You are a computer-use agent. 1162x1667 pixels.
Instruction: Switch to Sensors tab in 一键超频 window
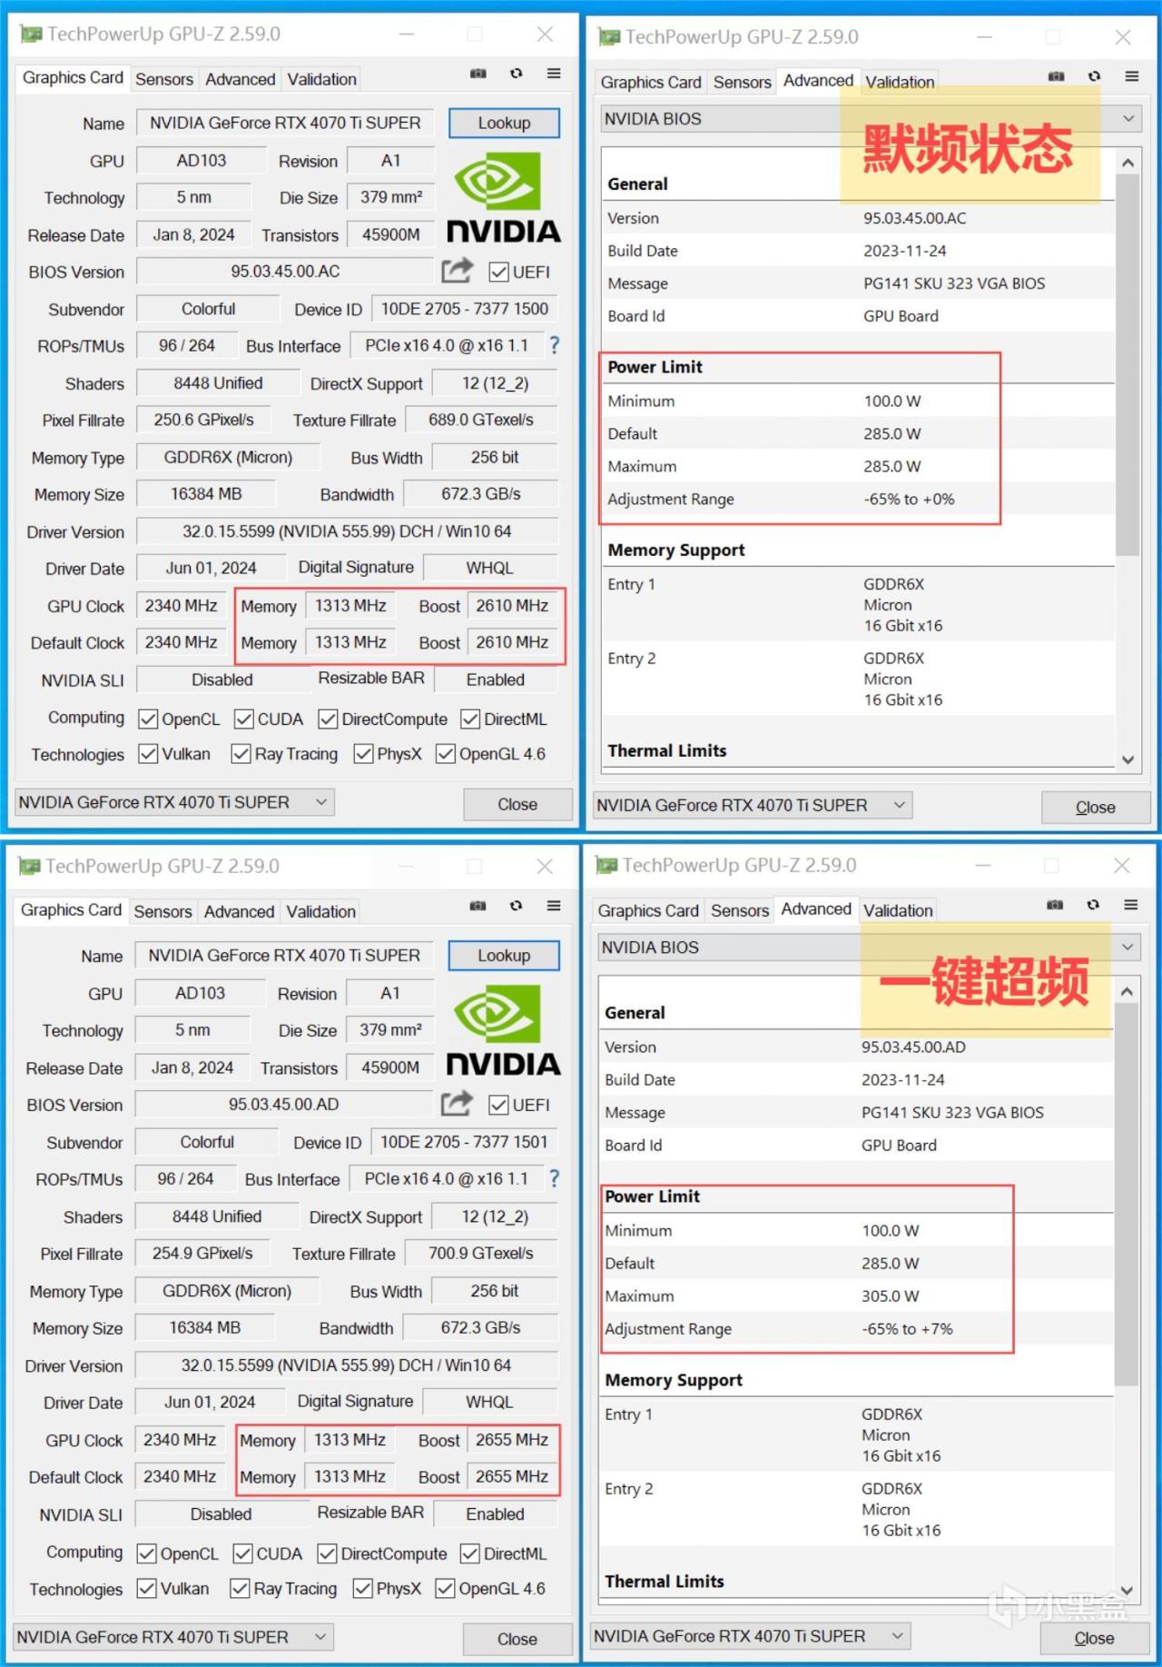pos(740,910)
